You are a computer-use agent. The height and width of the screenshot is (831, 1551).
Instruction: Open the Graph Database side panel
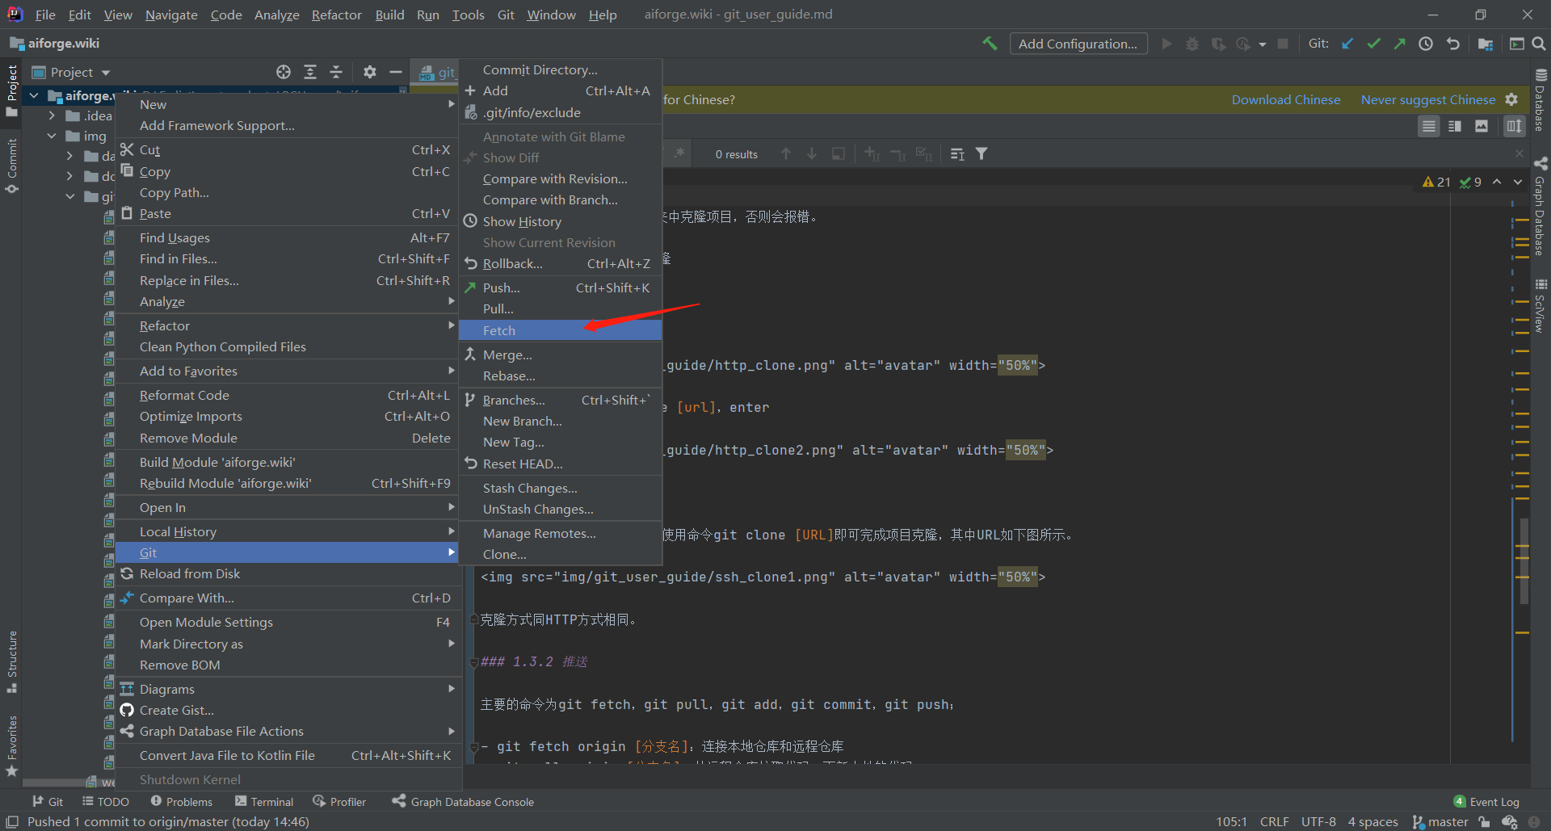1540,205
